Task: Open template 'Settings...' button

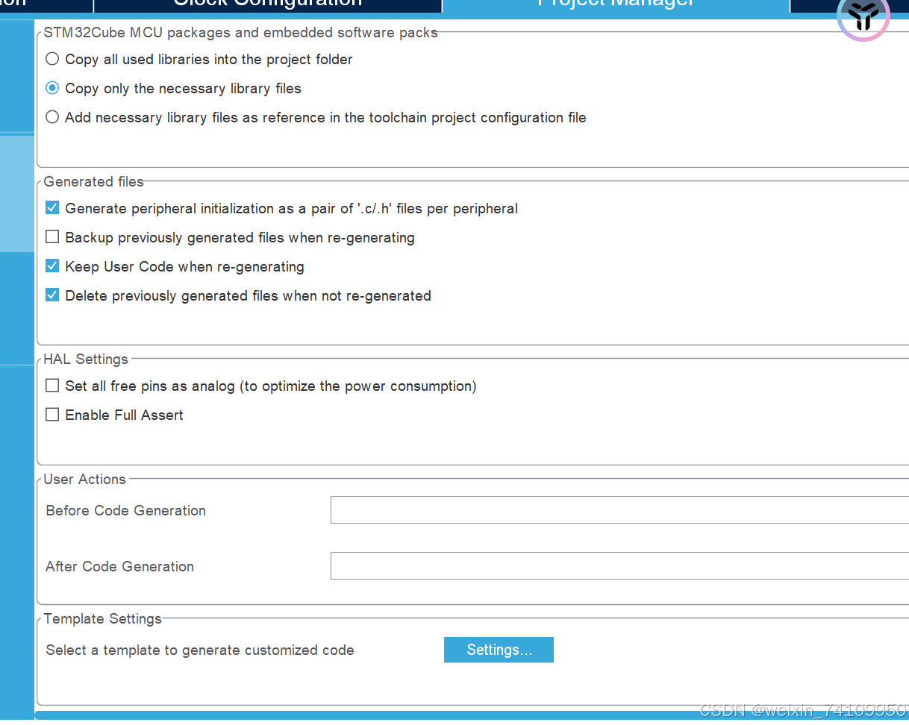Action: (x=499, y=650)
